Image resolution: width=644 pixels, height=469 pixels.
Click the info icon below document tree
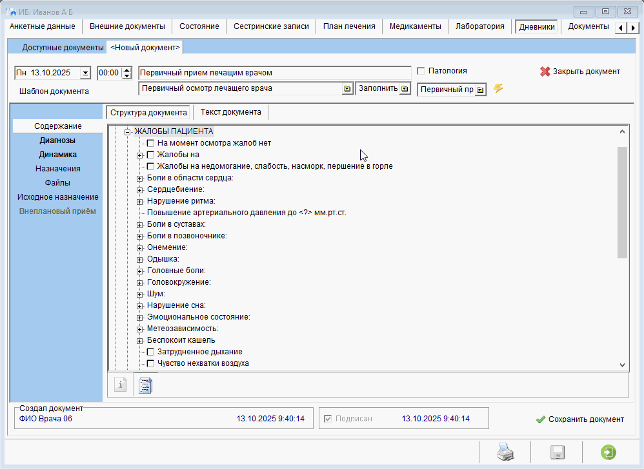pos(120,385)
